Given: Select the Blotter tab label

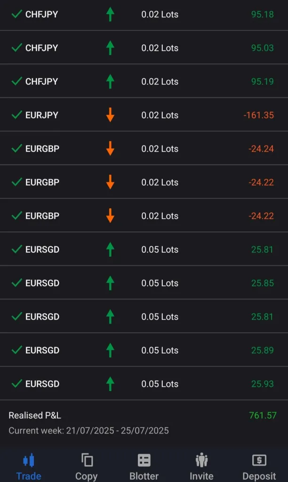Looking at the screenshot, I should coord(144,476).
